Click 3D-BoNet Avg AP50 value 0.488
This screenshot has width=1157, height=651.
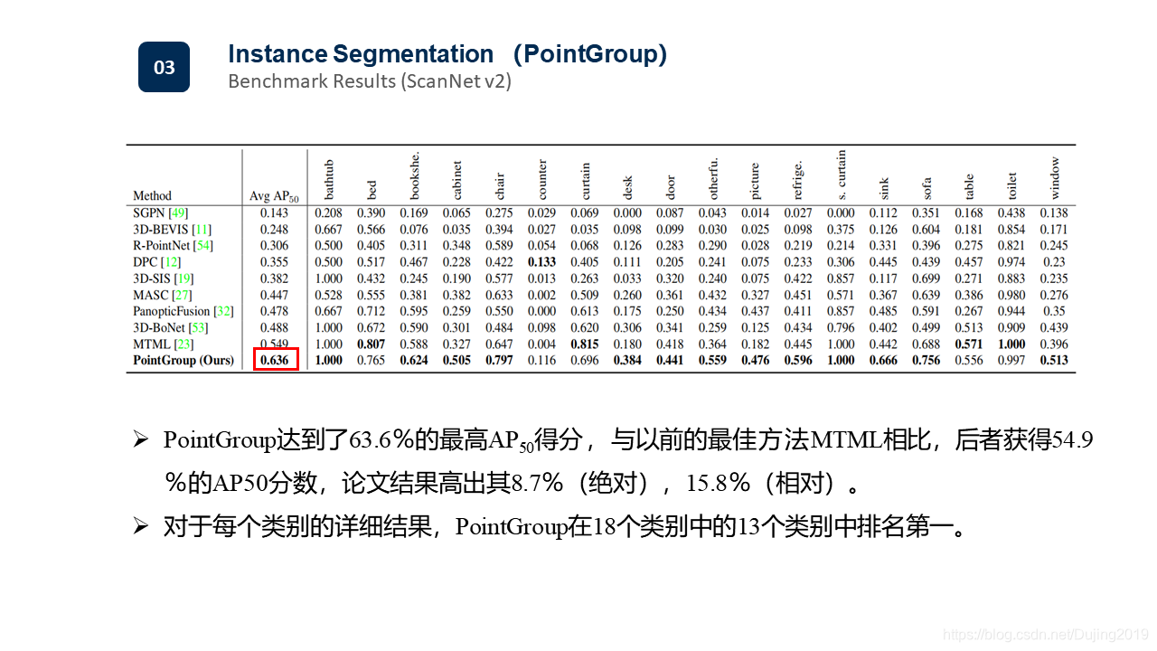point(275,327)
